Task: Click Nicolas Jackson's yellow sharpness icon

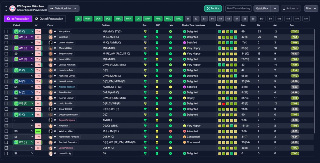Action: tap(157, 87)
